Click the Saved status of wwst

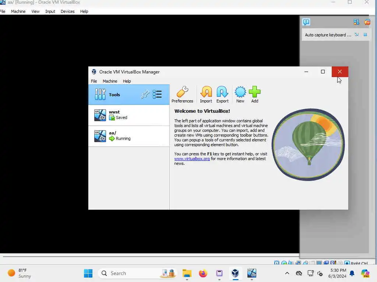[118, 117]
